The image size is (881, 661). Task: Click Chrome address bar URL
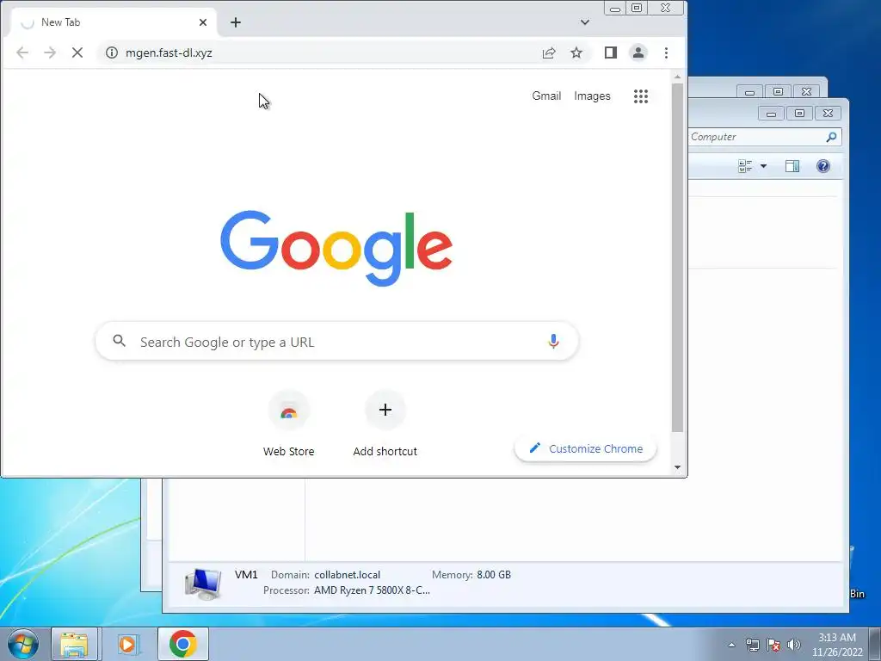[169, 53]
